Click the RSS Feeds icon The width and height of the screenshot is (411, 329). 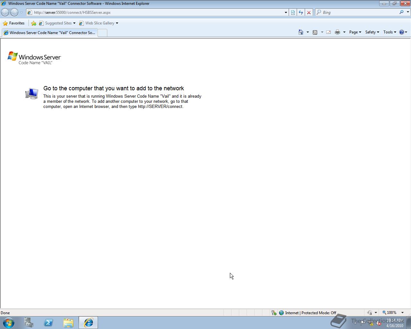coord(315,32)
